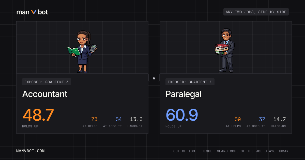This screenshot has width=305, height=160.
Task: Click the 'Exposed: Gradient 3' badge
Action: [47, 82]
